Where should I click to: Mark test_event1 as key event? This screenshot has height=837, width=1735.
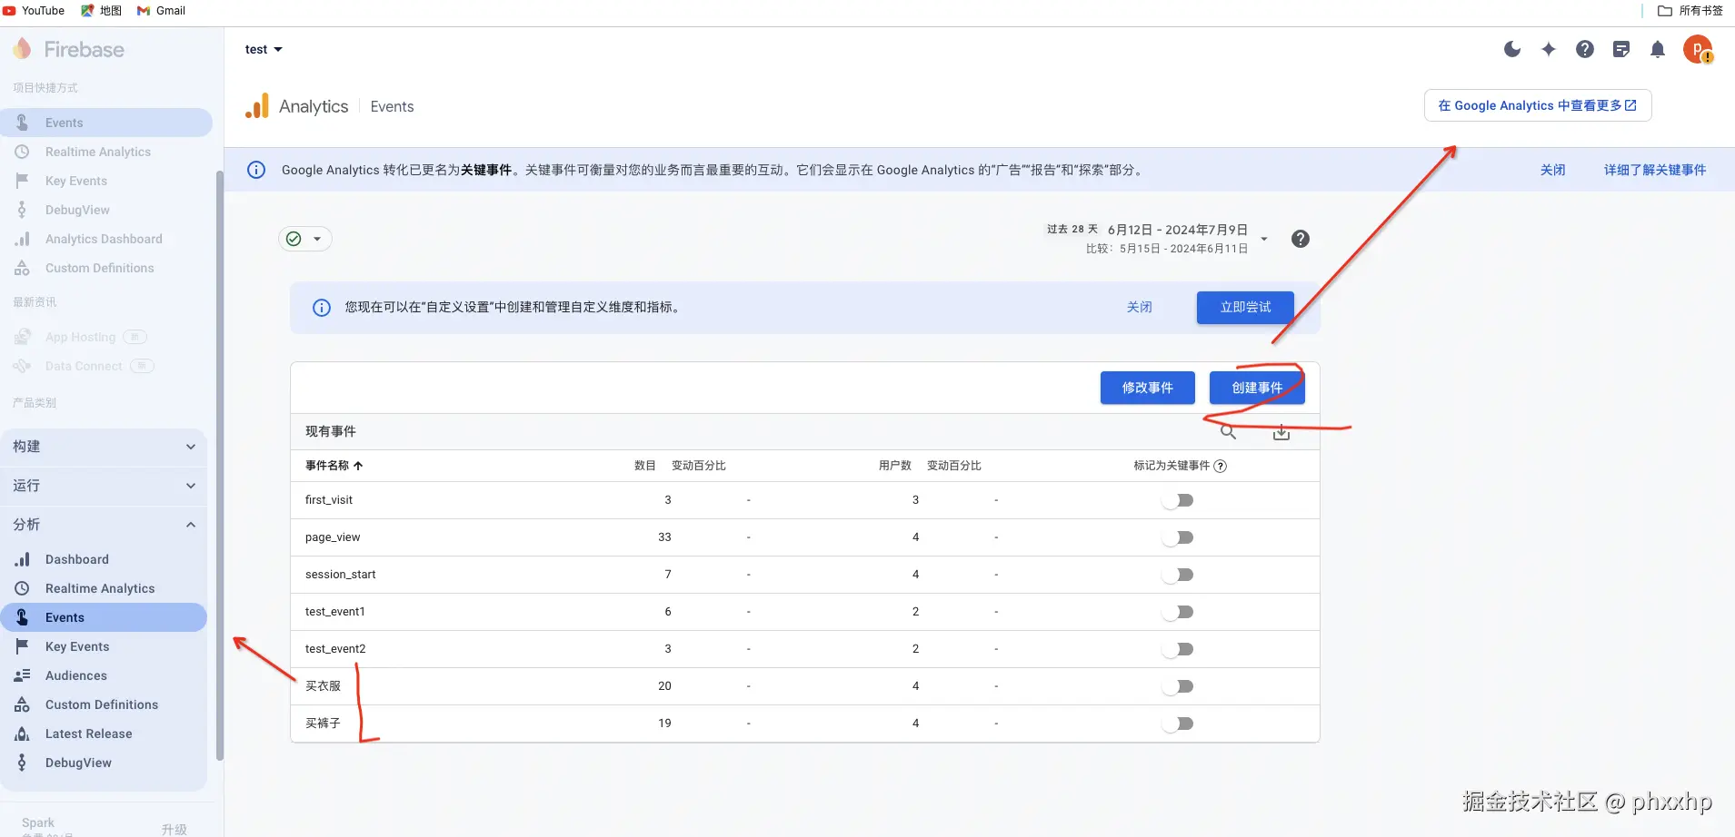click(x=1178, y=612)
